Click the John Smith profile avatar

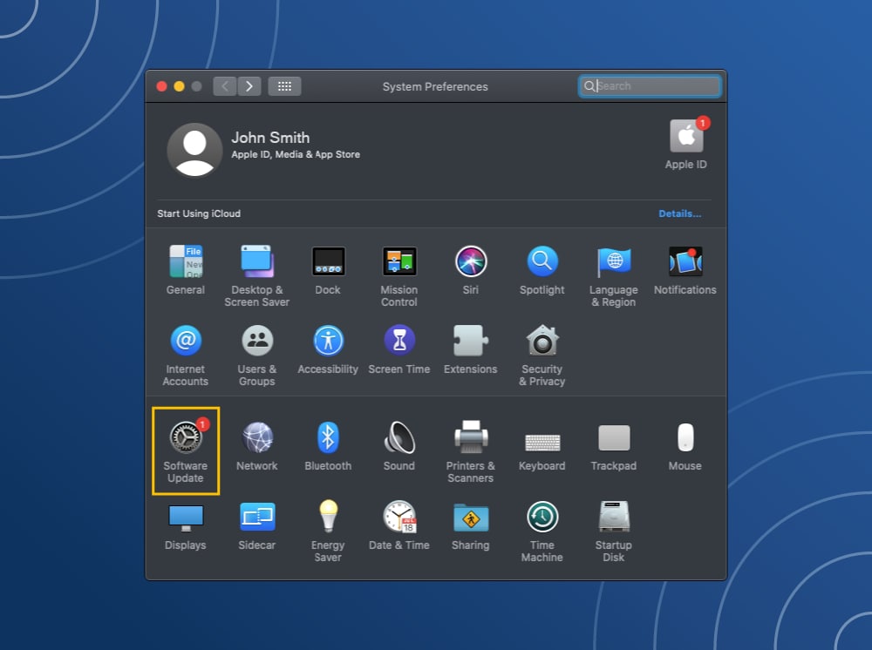tap(194, 150)
